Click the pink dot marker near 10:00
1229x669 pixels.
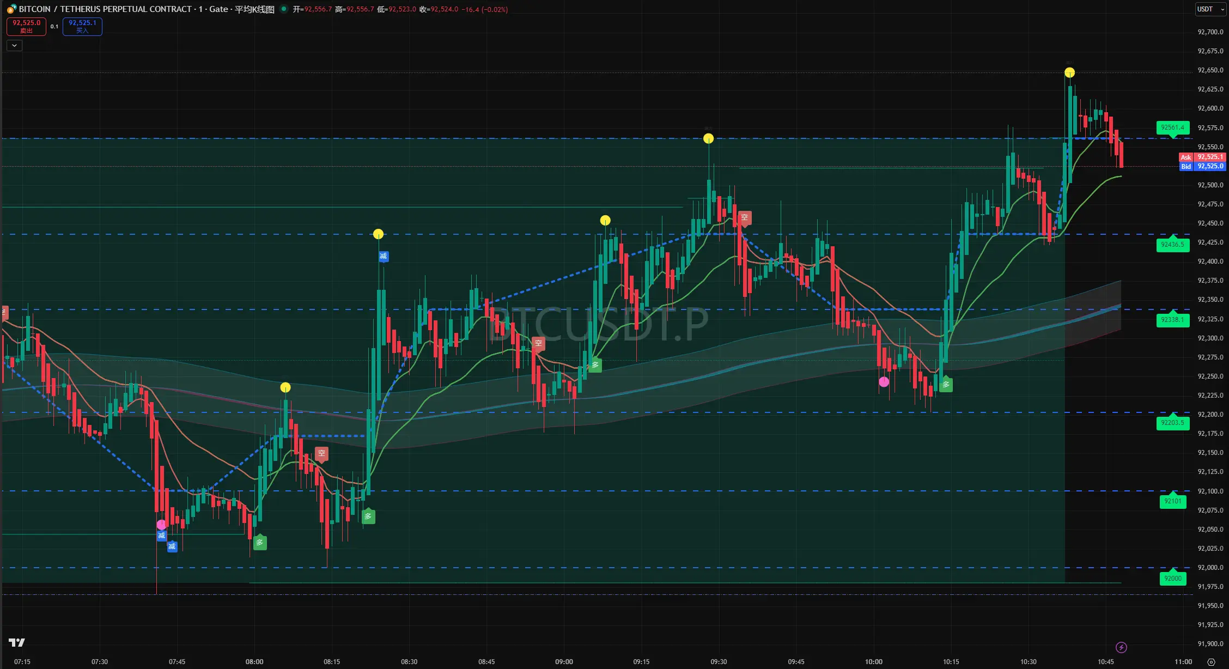click(x=884, y=382)
